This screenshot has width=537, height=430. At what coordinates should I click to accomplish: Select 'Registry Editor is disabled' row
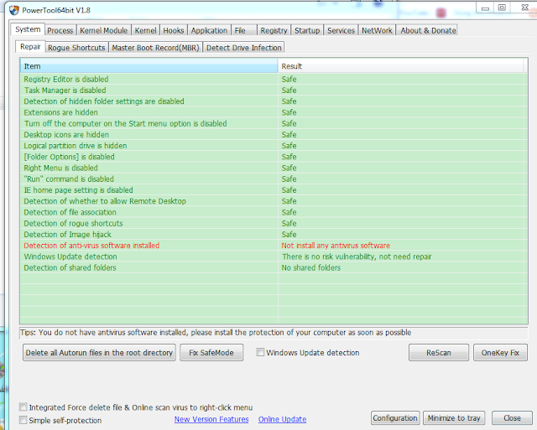tap(272, 79)
